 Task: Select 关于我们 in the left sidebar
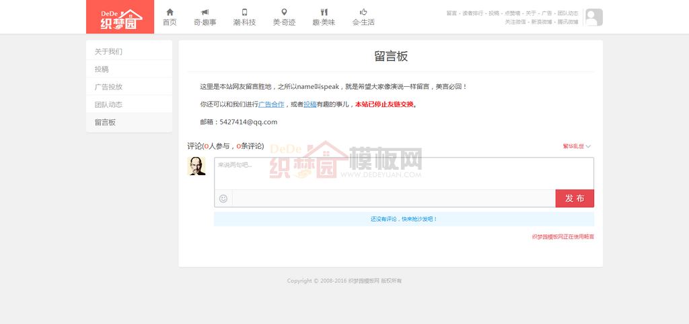pos(109,52)
